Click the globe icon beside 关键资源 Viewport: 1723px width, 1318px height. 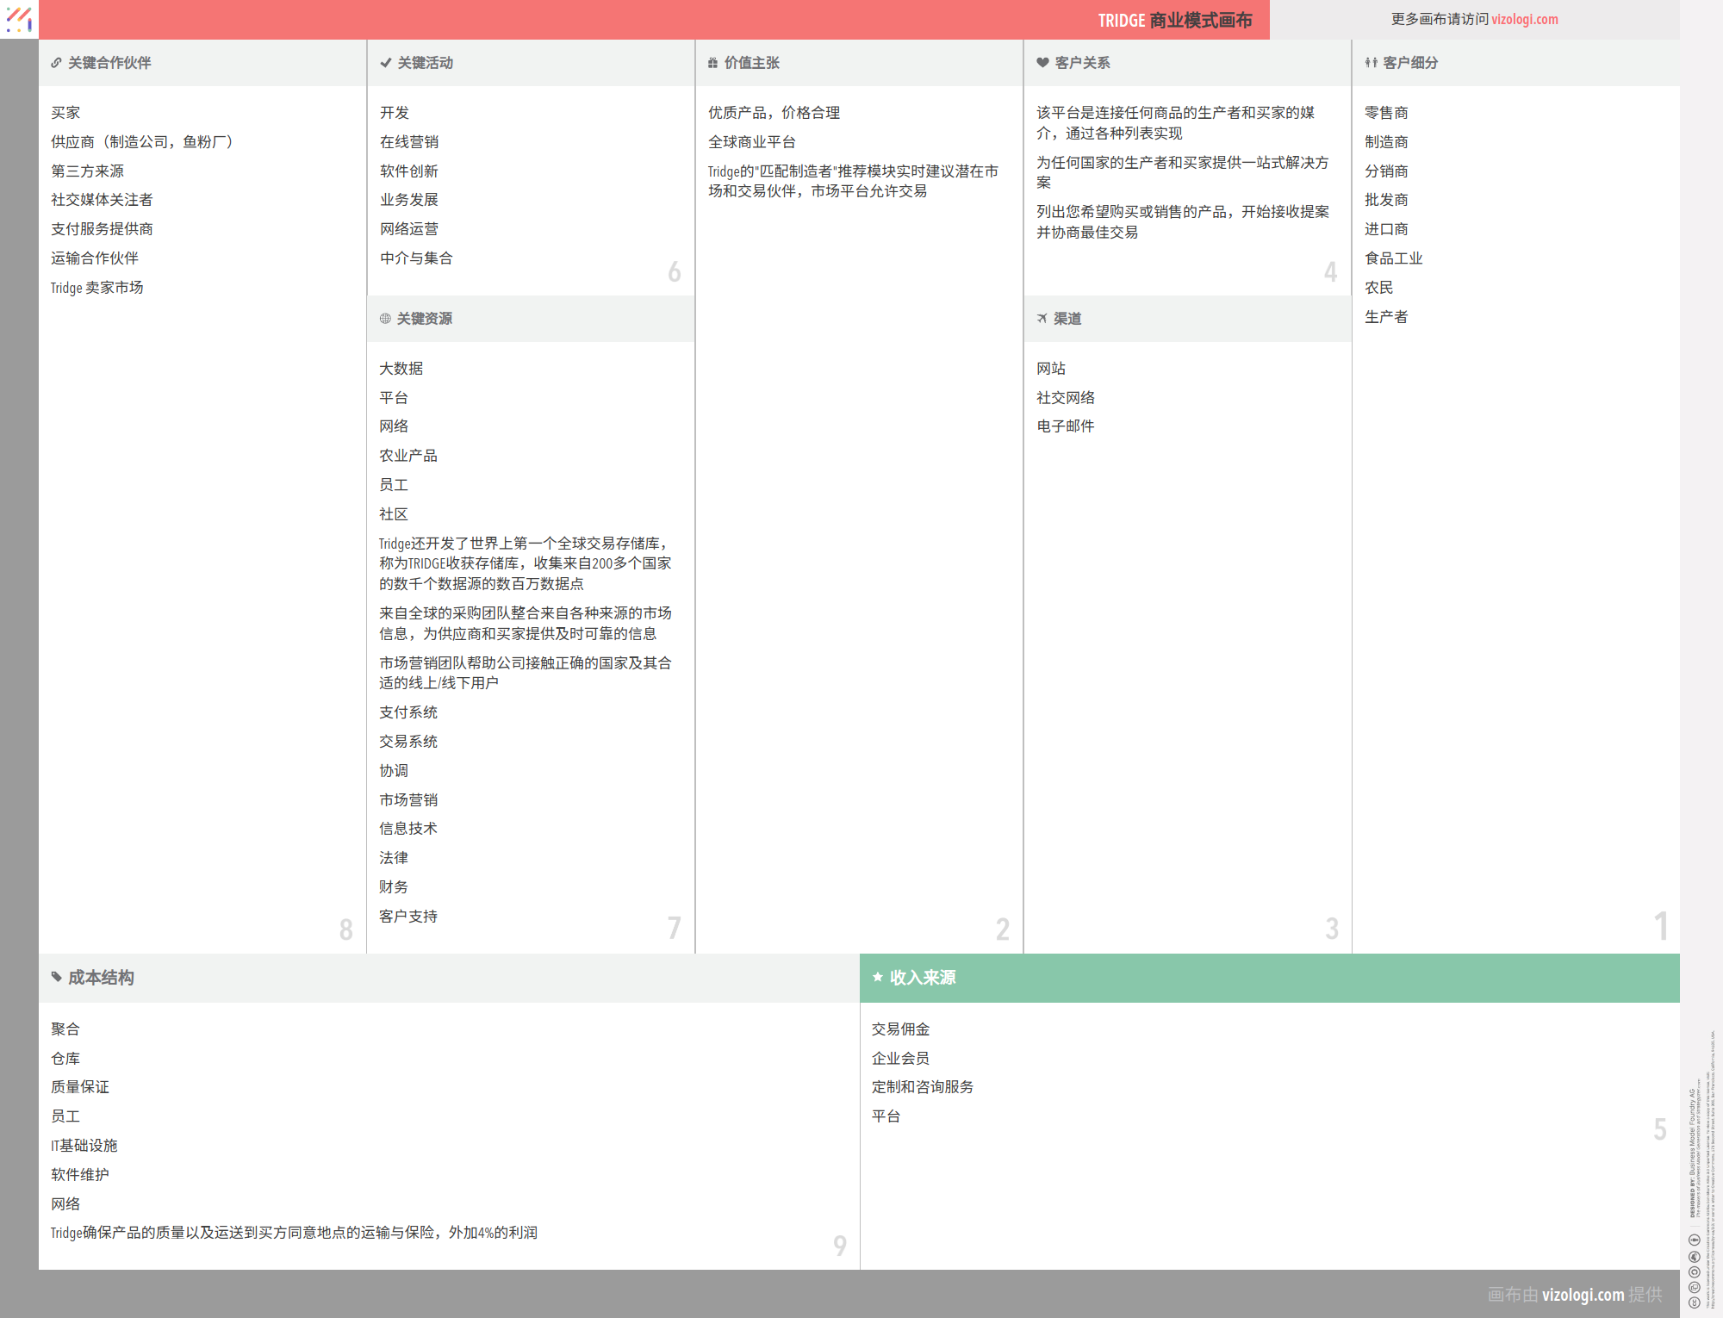point(385,319)
